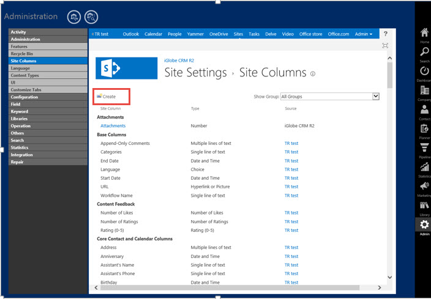Open the Search icon in right sidebar
Viewport: 431px width, 299px height.
point(424,51)
